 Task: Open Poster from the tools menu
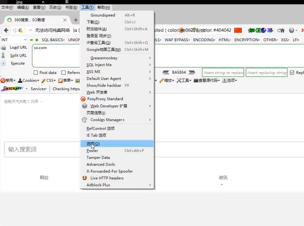point(117,151)
